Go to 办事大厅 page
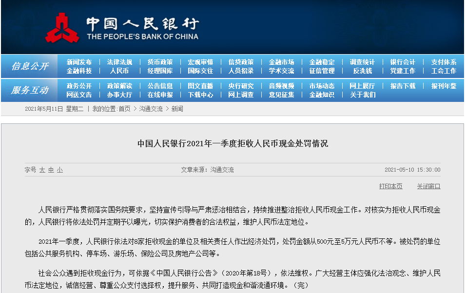The image size is (466, 293). pyautogui.click(x=119, y=95)
